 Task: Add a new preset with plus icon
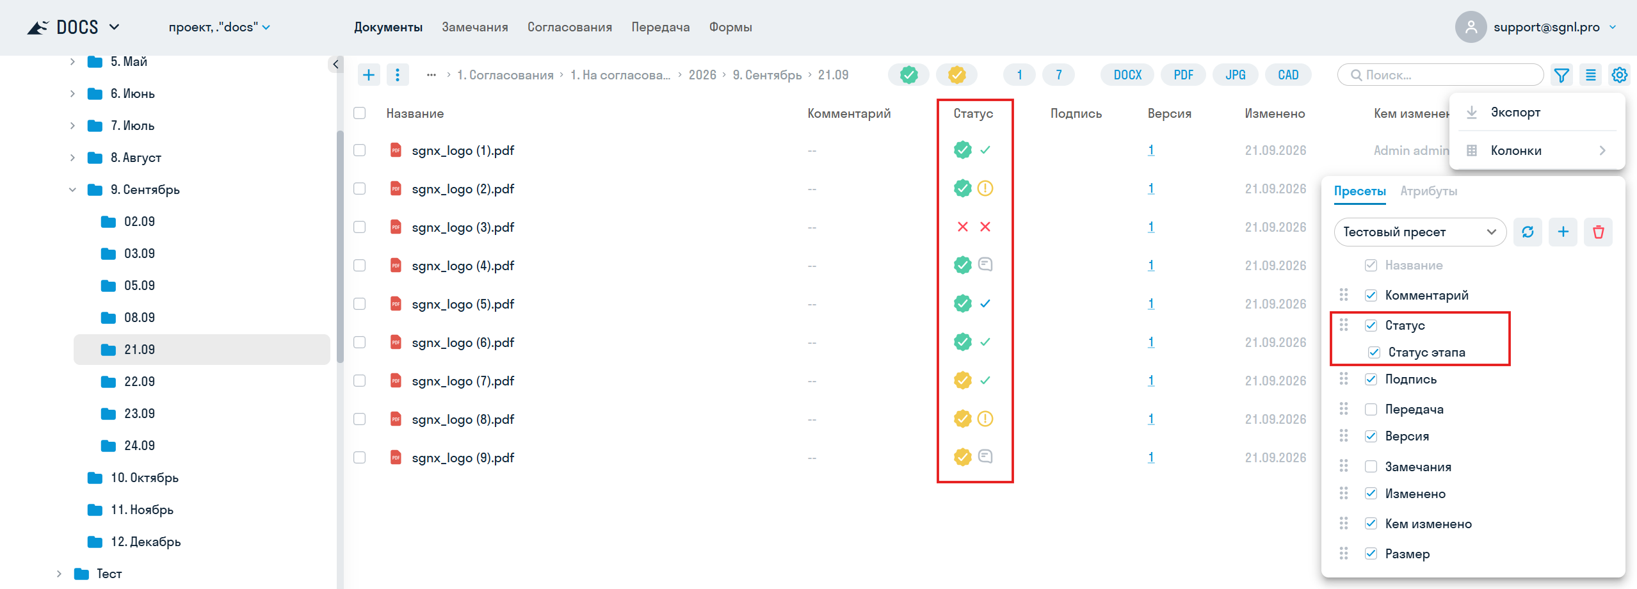pyautogui.click(x=1563, y=232)
